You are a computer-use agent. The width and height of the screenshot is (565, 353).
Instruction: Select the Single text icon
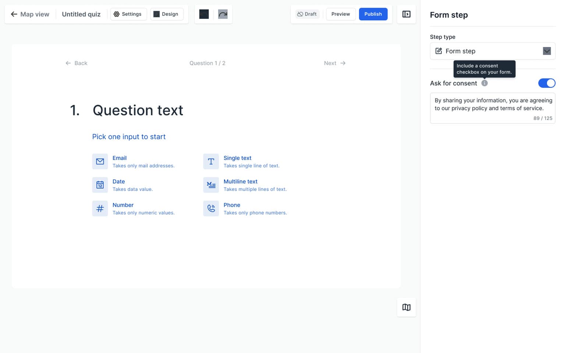pos(211,161)
